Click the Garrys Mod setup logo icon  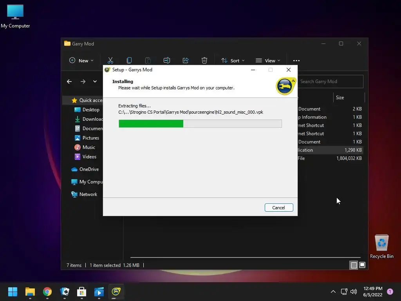pyautogui.click(x=285, y=86)
